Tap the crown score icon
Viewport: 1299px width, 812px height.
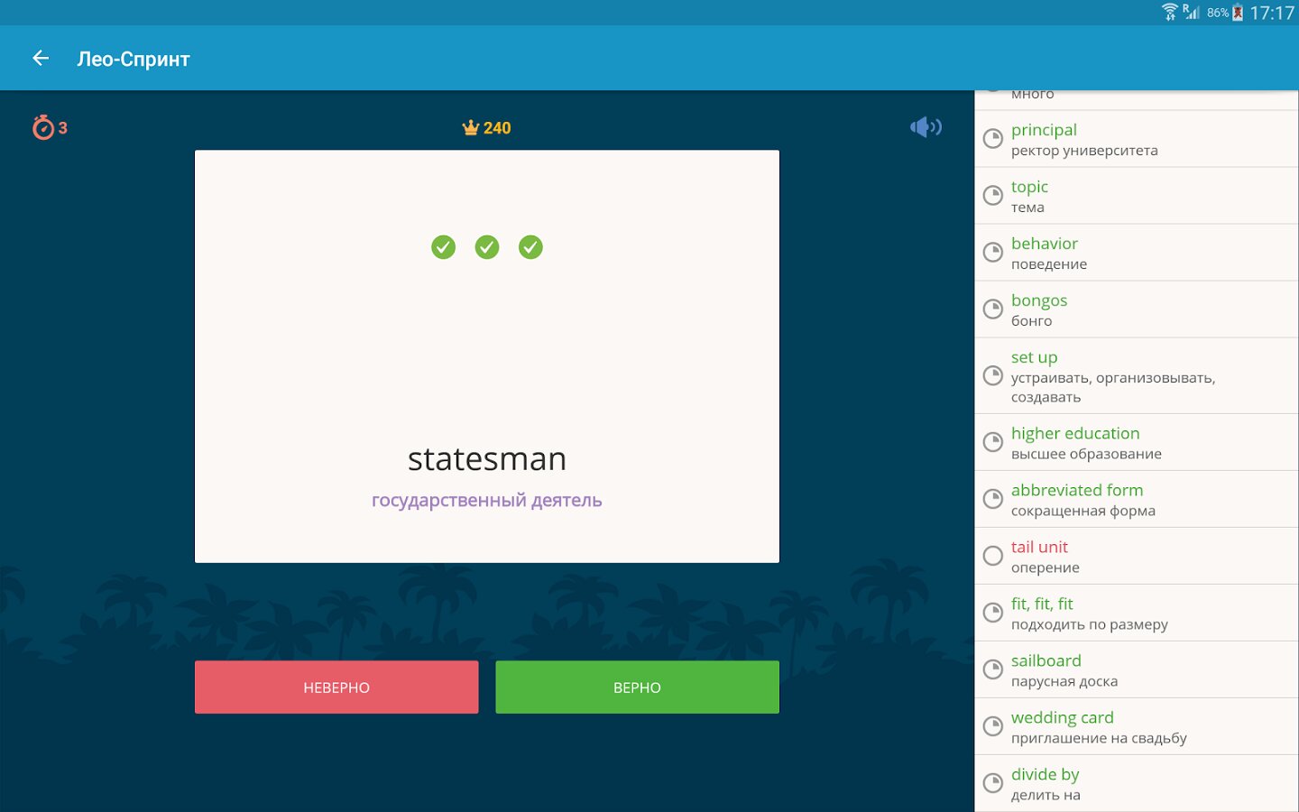[x=470, y=128]
